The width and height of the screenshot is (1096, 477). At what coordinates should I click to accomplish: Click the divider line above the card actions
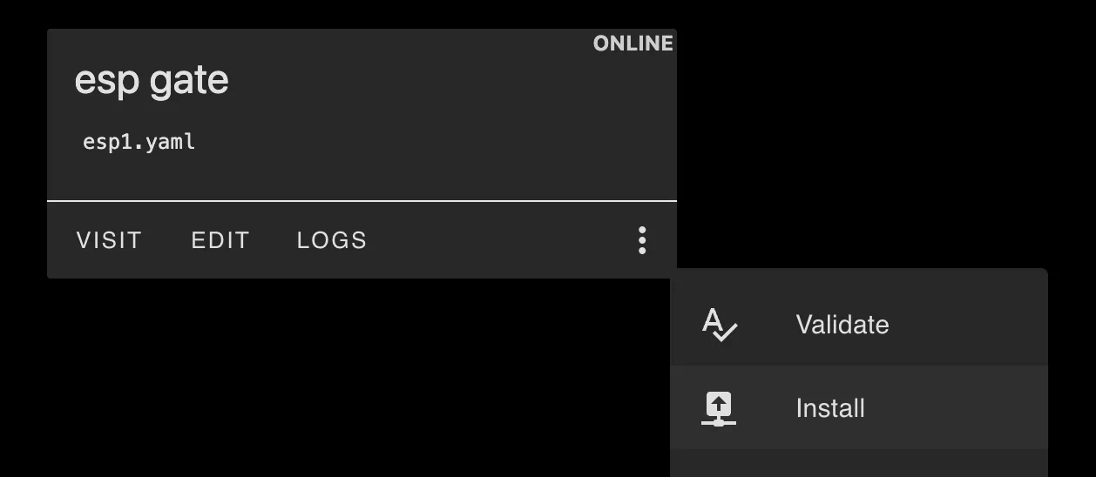tap(362, 201)
